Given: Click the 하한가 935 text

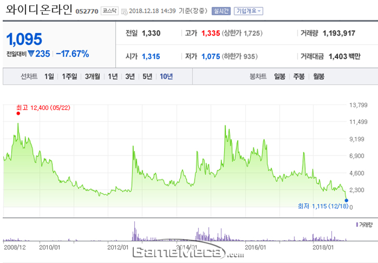Looking at the screenshot, I should pyautogui.click(x=240, y=56).
